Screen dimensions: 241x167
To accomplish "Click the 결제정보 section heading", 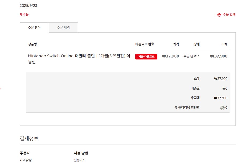I will tap(29, 138).
